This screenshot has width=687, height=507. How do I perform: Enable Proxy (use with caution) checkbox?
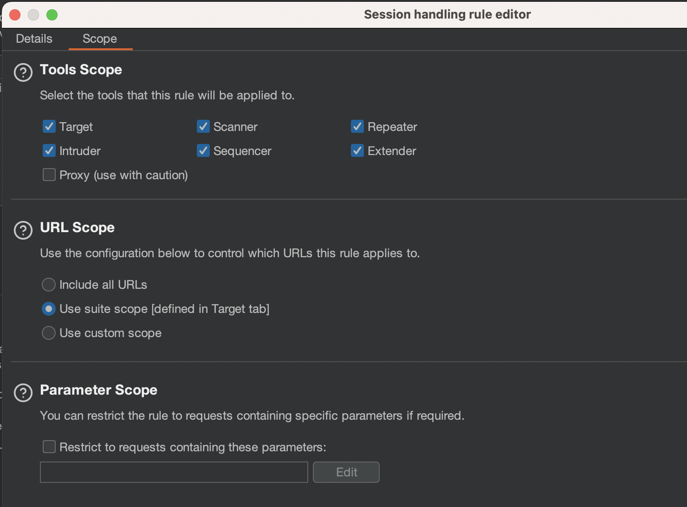pos(49,175)
